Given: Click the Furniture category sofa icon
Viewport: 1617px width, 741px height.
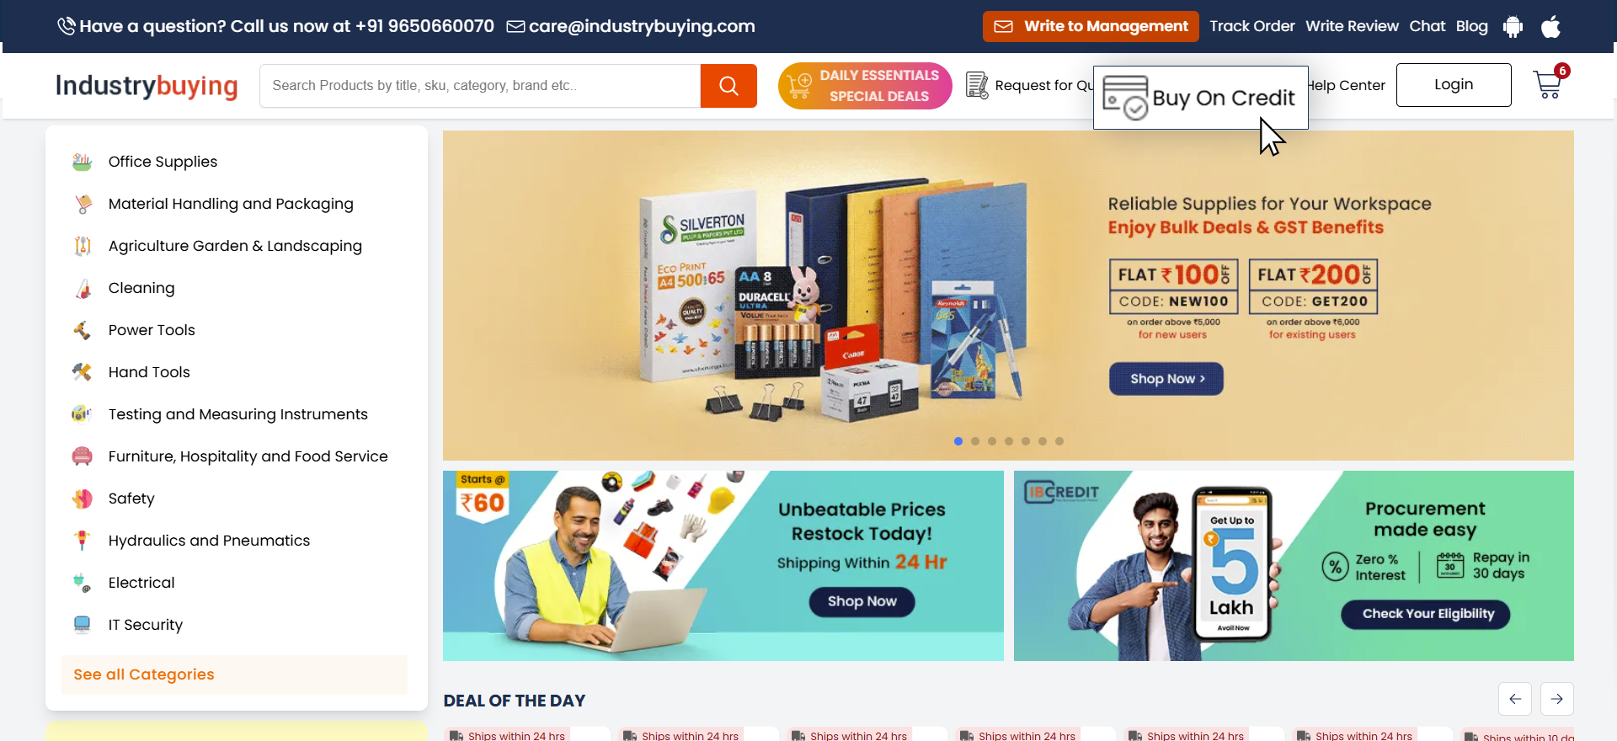Looking at the screenshot, I should [x=82, y=456].
